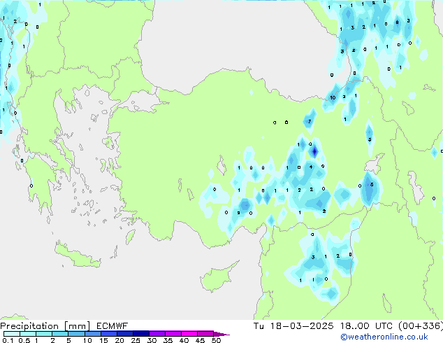
Task: Select the 2–5 mm legend color box
Action: tap(60, 334)
